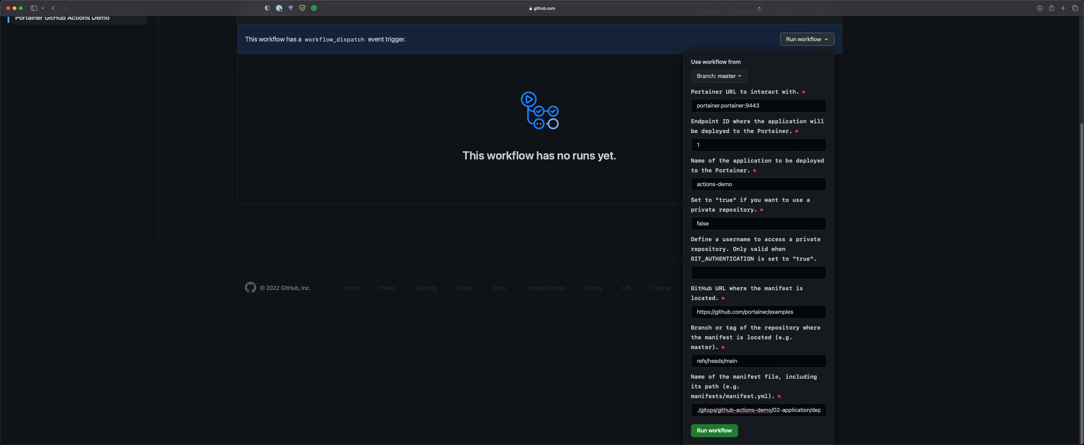The width and height of the screenshot is (1084, 445).
Task: Reload the page with the refresh icon
Action: coord(759,8)
